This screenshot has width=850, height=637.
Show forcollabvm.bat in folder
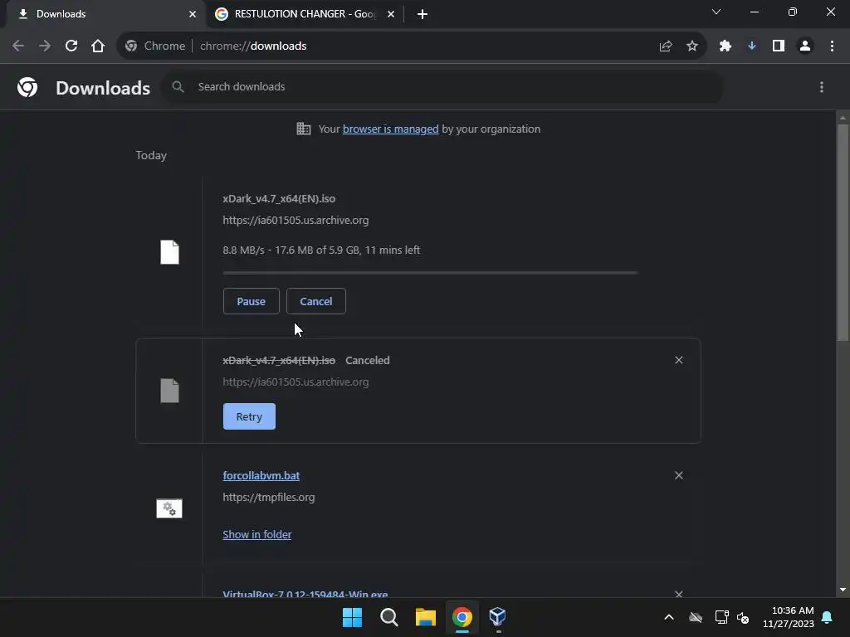pyautogui.click(x=257, y=535)
